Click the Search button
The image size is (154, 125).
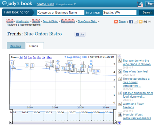click(147, 12)
